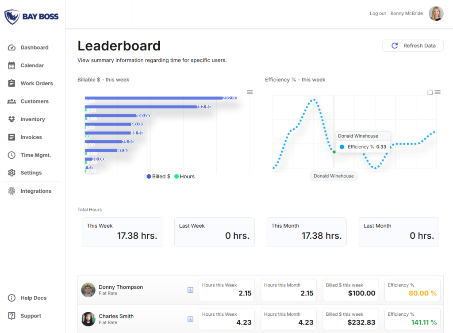Click the Last Month total hours card
The image size is (453, 333).
[399, 232]
